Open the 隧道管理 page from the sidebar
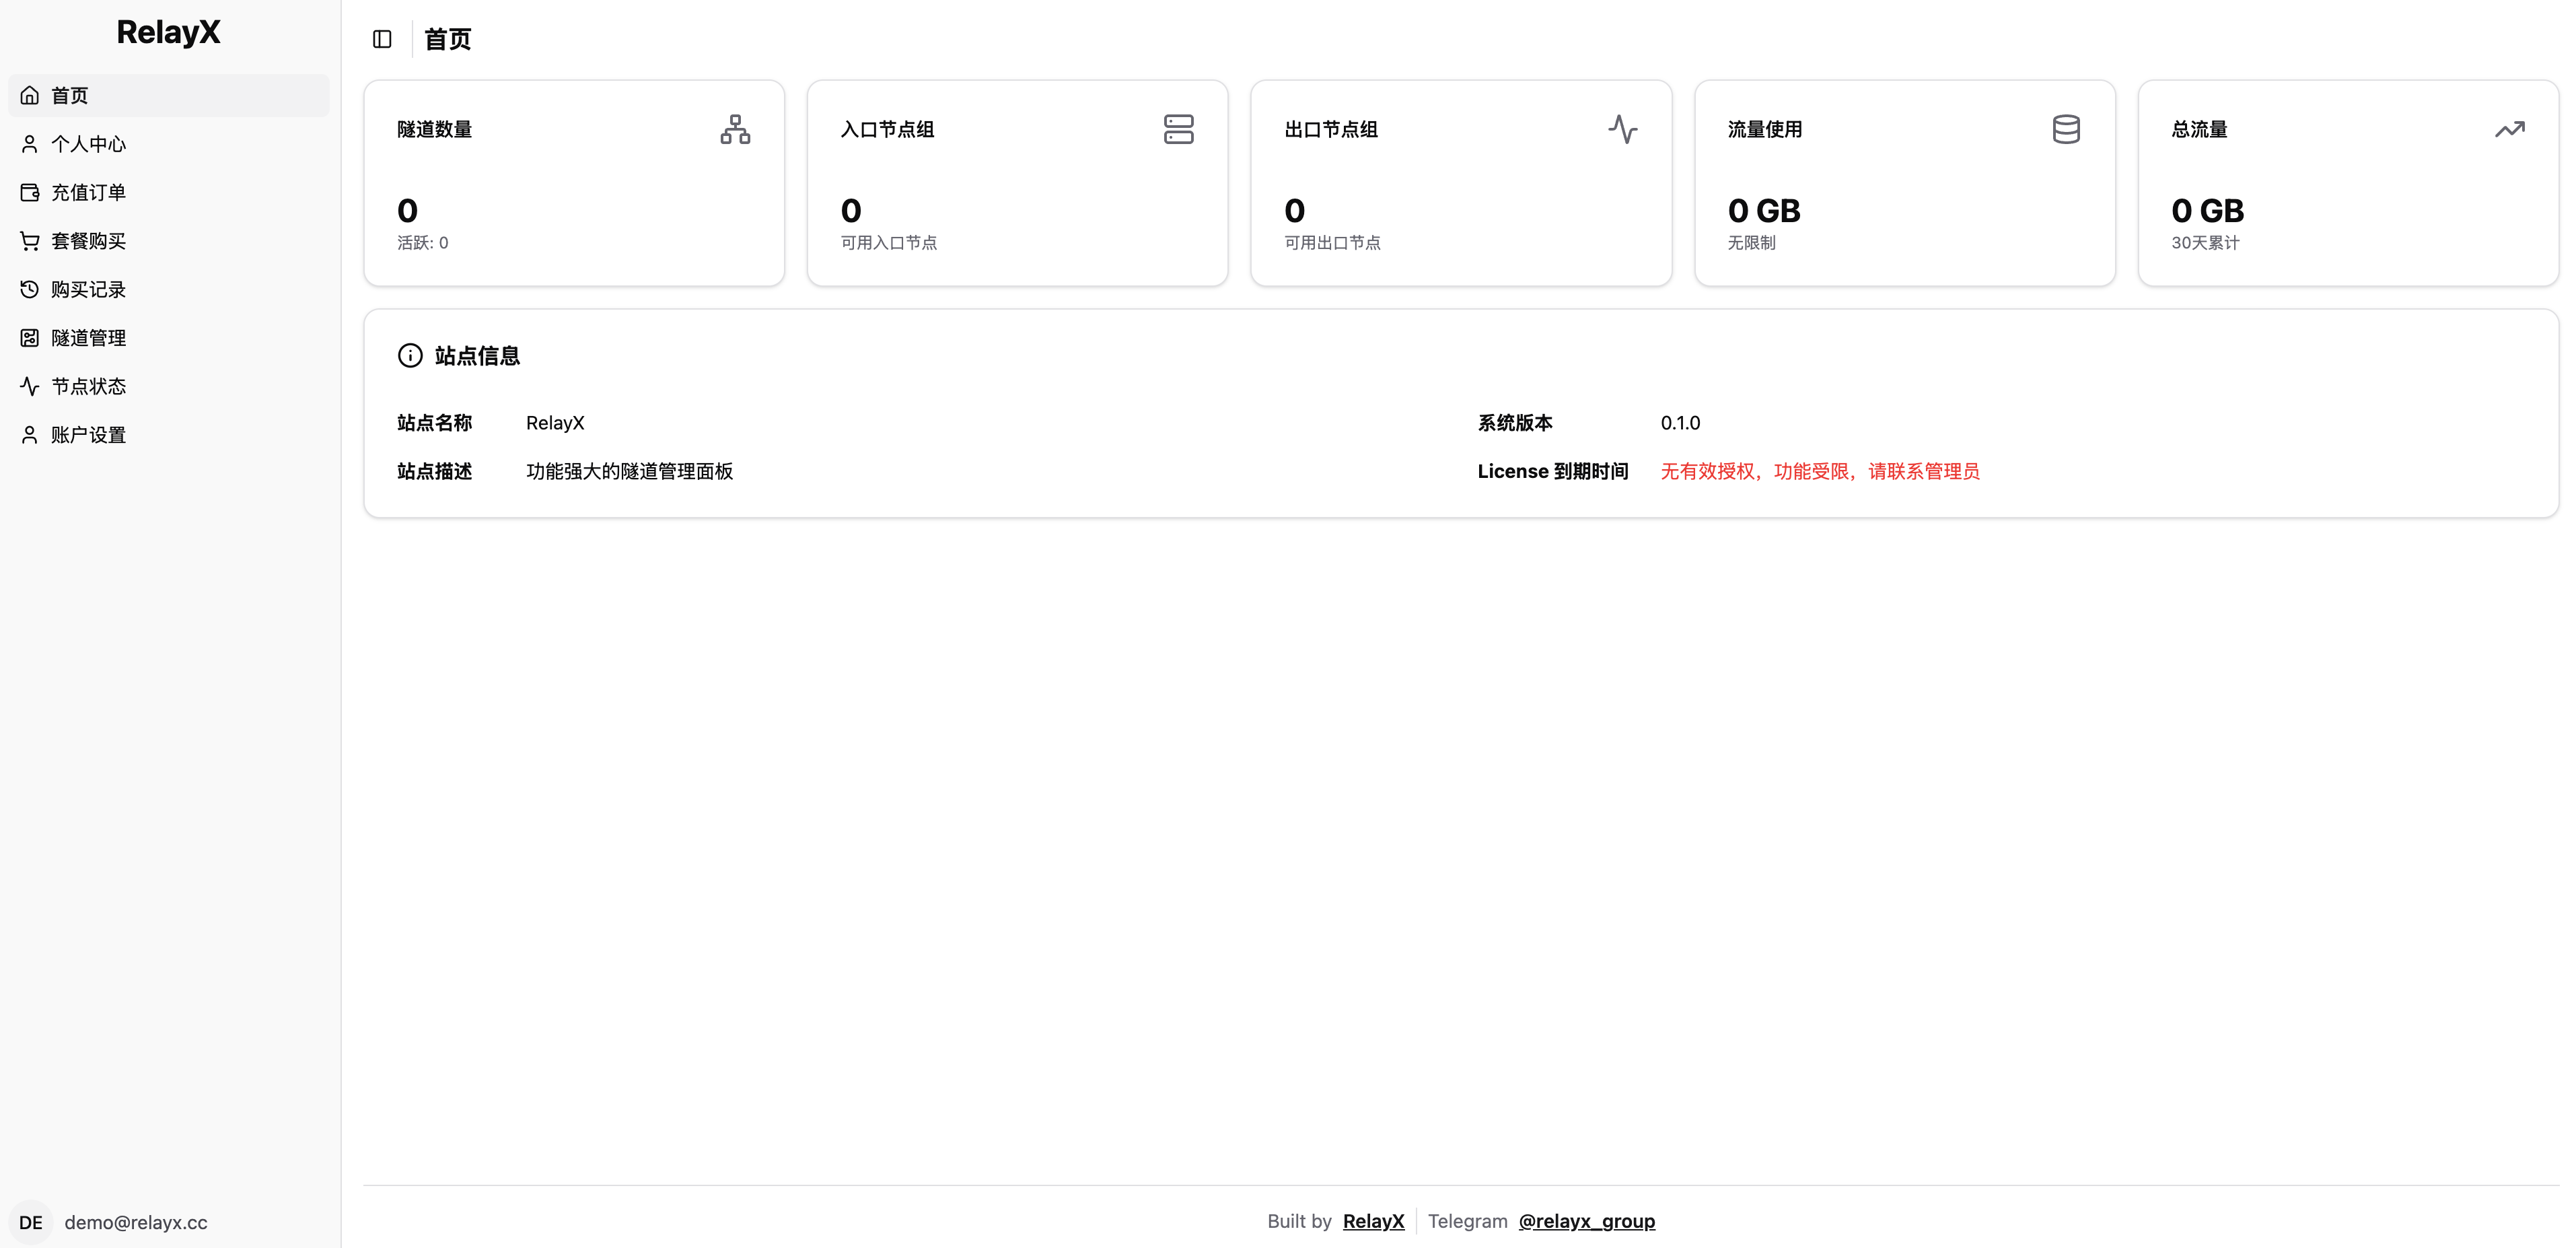Viewport: 2576px width, 1248px height. pyautogui.click(x=88, y=338)
